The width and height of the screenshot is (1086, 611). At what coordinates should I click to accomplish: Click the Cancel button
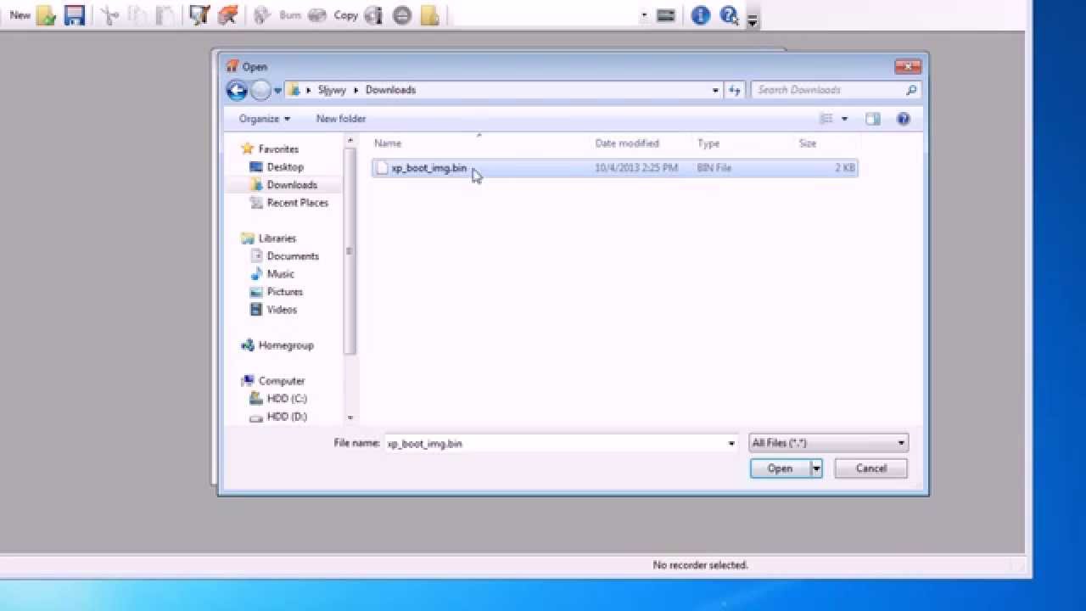[x=870, y=468]
